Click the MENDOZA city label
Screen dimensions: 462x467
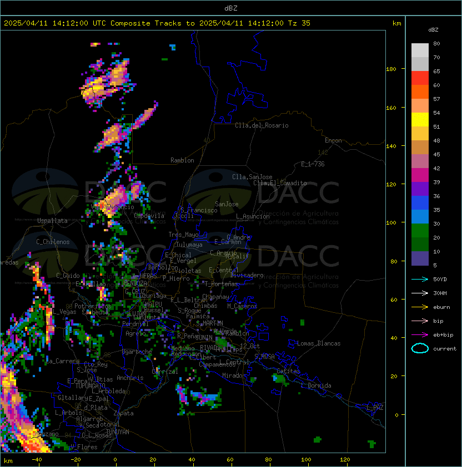click(x=135, y=283)
